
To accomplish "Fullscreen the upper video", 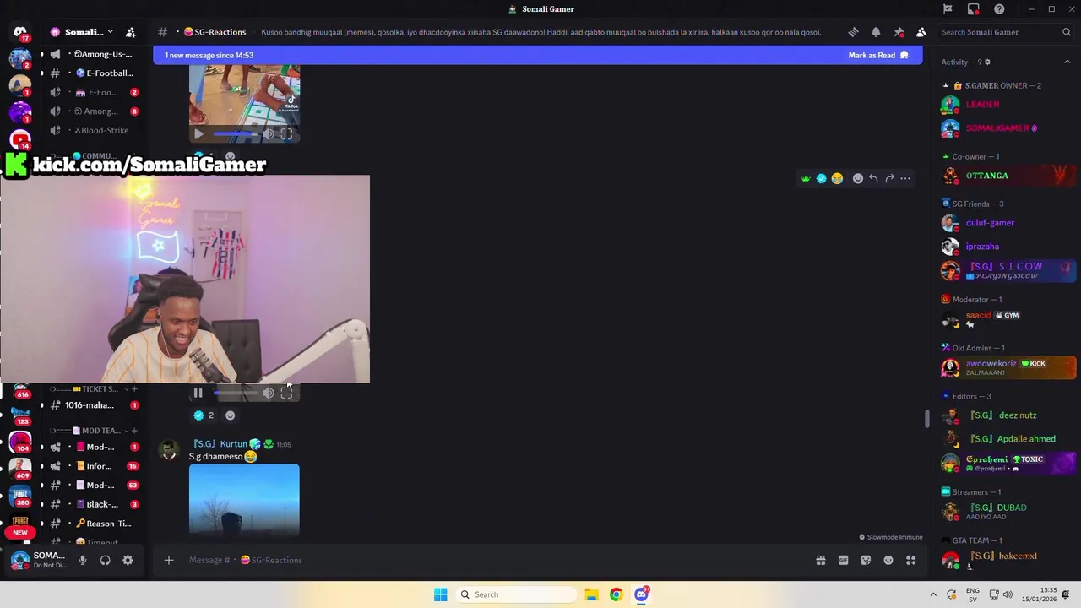I will coord(287,133).
